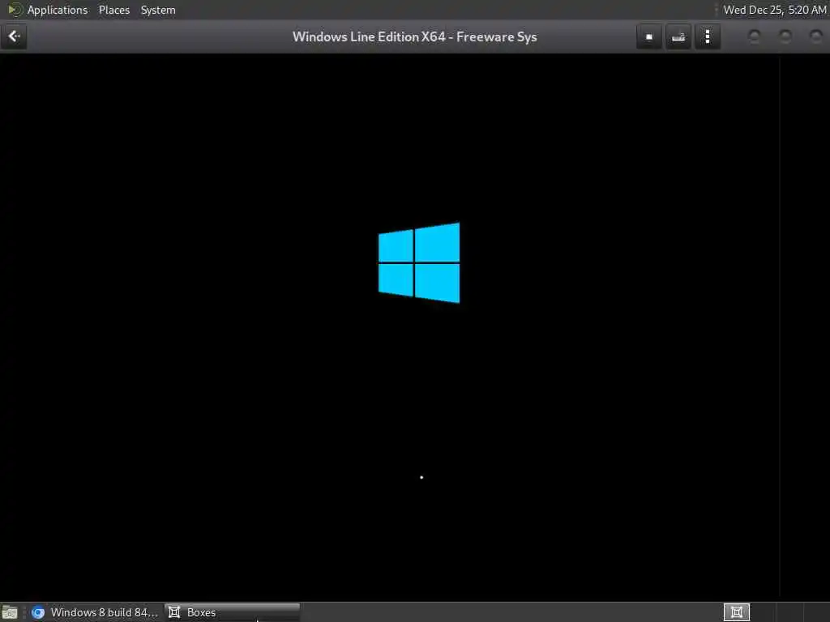Click the window title Windows Line Edition X64
This screenshot has height=622, width=830.
click(x=414, y=37)
